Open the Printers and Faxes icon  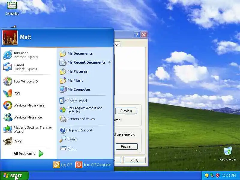(x=63, y=119)
